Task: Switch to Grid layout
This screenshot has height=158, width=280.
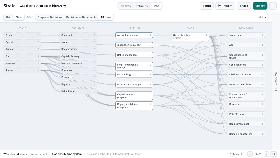Action: (9, 17)
